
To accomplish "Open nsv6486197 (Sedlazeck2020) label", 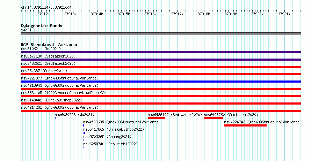I will point(175,115).
